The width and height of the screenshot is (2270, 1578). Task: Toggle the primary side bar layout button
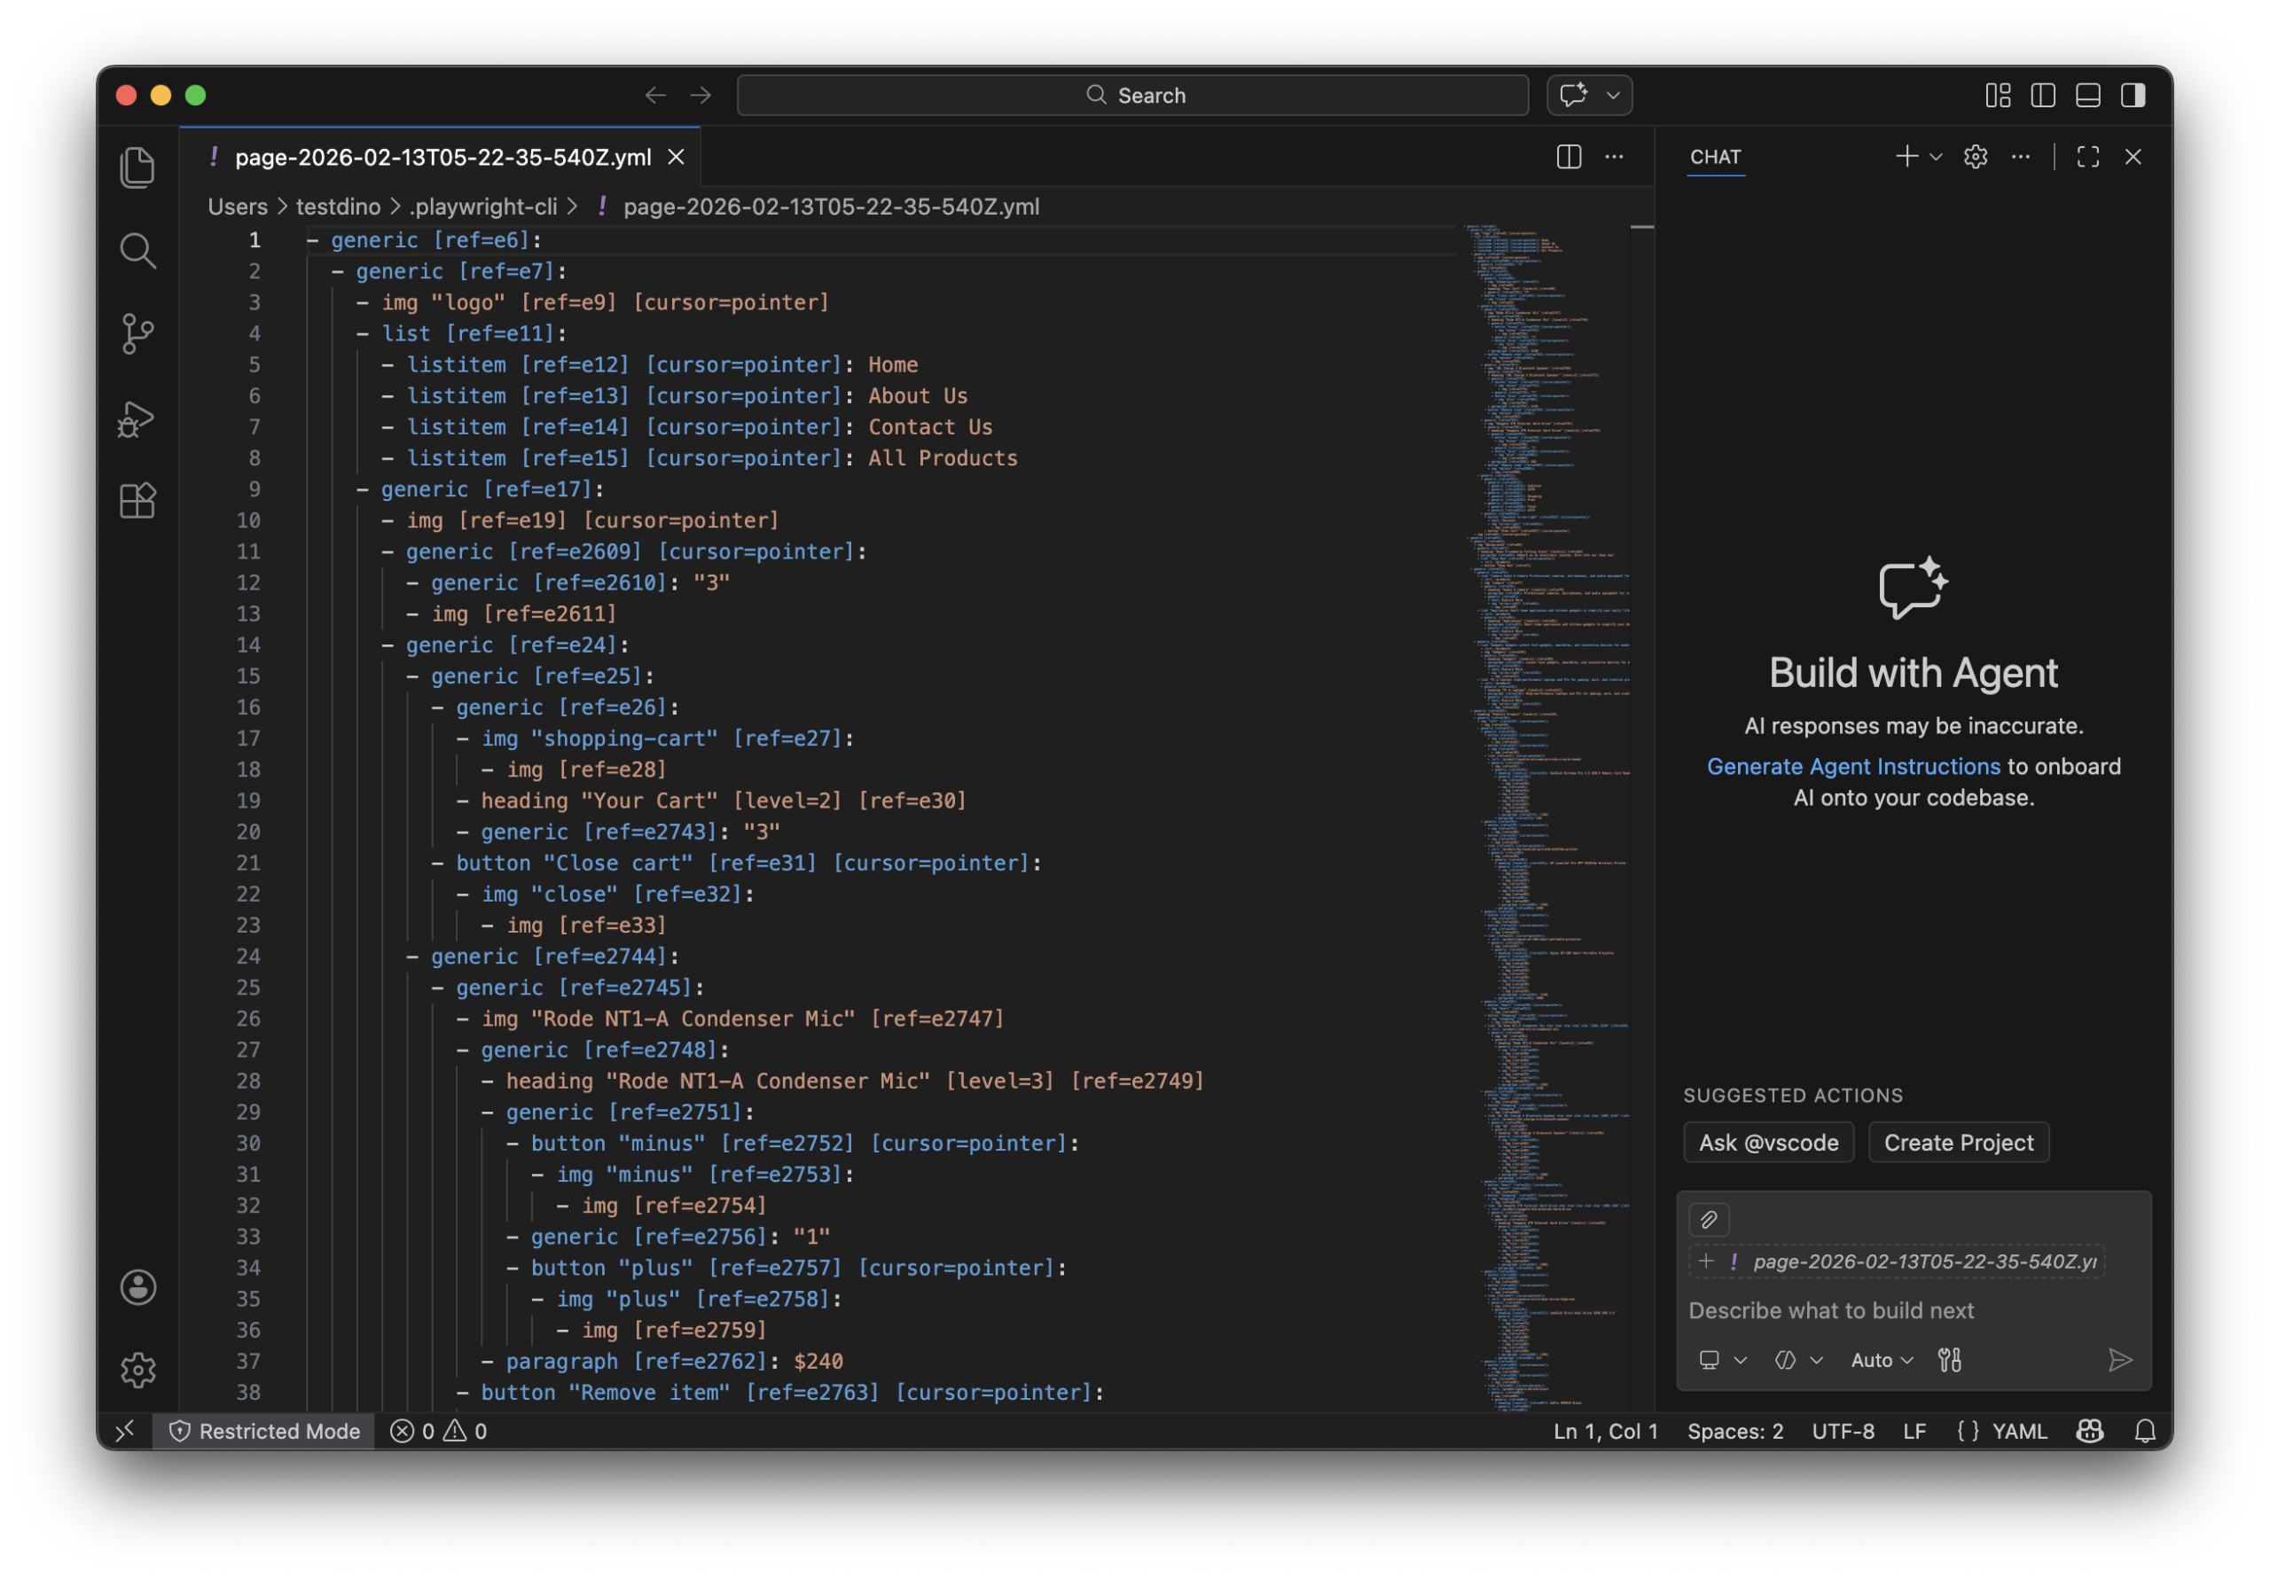2043,96
